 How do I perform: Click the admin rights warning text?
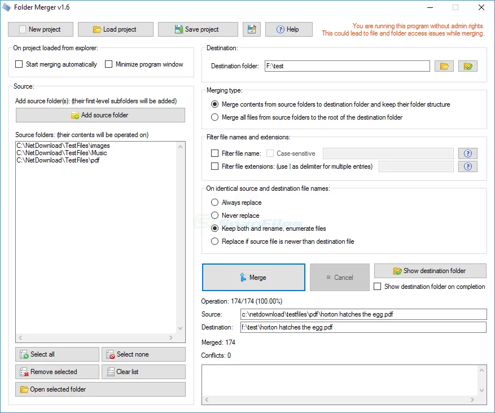pyautogui.click(x=403, y=30)
